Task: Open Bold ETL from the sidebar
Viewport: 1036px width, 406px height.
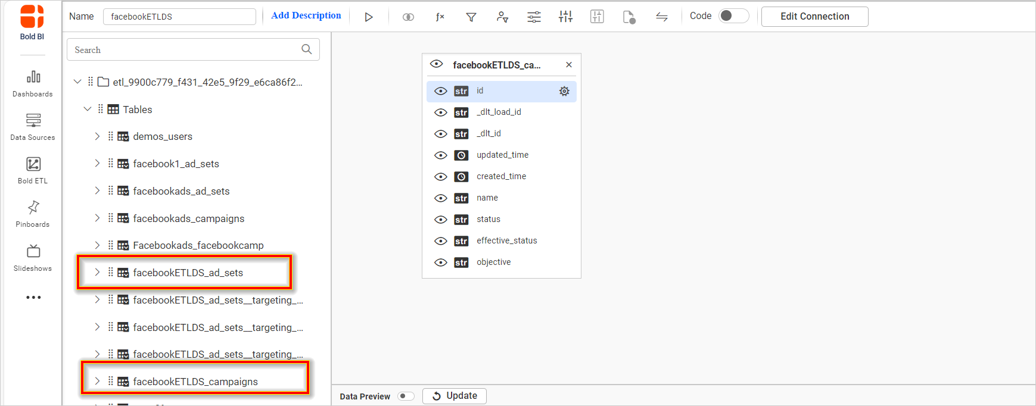Action: [33, 170]
